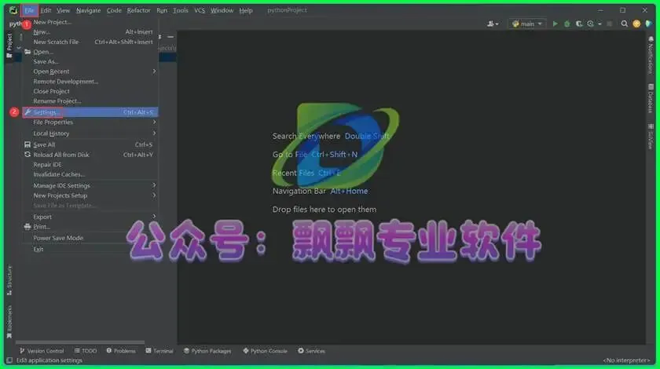Open the Python Console tab
The height and width of the screenshot is (369, 660).
tap(265, 351)
